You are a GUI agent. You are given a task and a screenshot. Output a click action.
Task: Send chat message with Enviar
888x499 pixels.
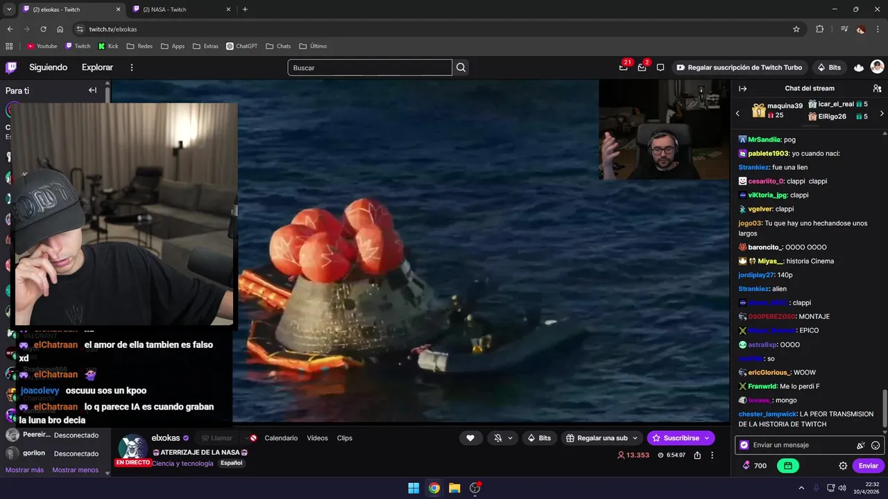869,466
